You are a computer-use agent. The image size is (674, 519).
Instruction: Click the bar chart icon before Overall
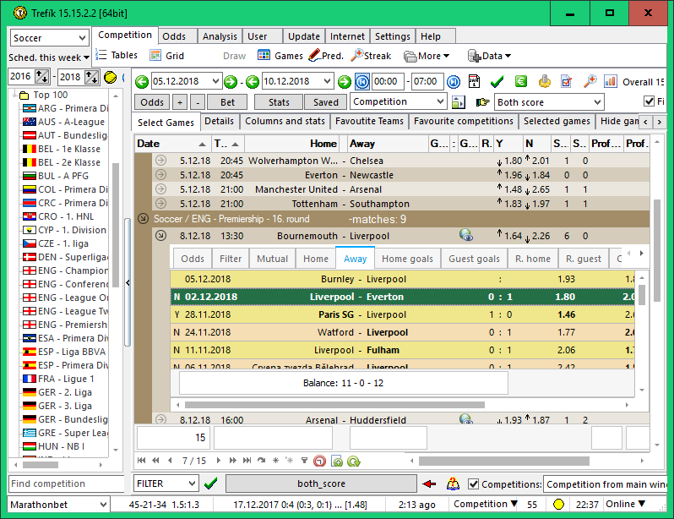point(611,82)
